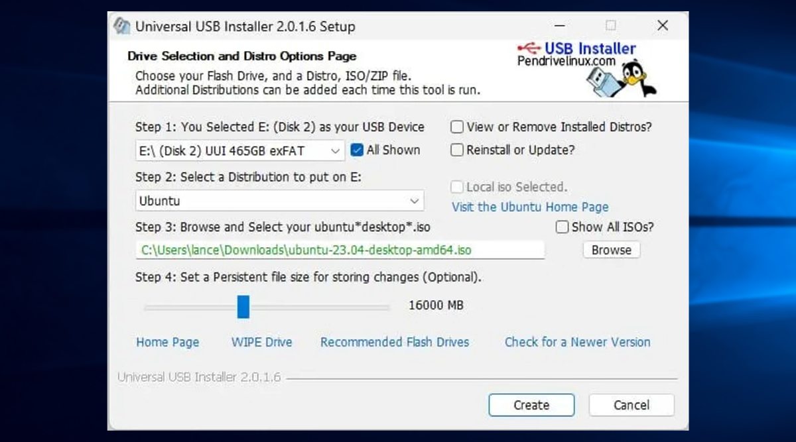Visit the Ubuntu Home Page link
The width and height of the screenshot is (796, 442).
pos(530,207)
